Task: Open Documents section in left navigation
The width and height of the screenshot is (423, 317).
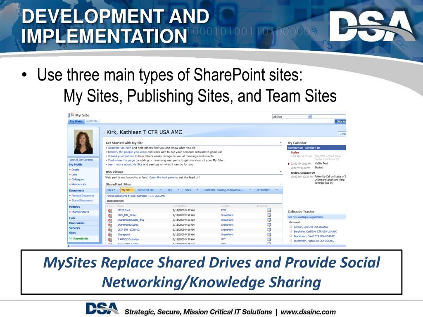Action: click(76, 191)
